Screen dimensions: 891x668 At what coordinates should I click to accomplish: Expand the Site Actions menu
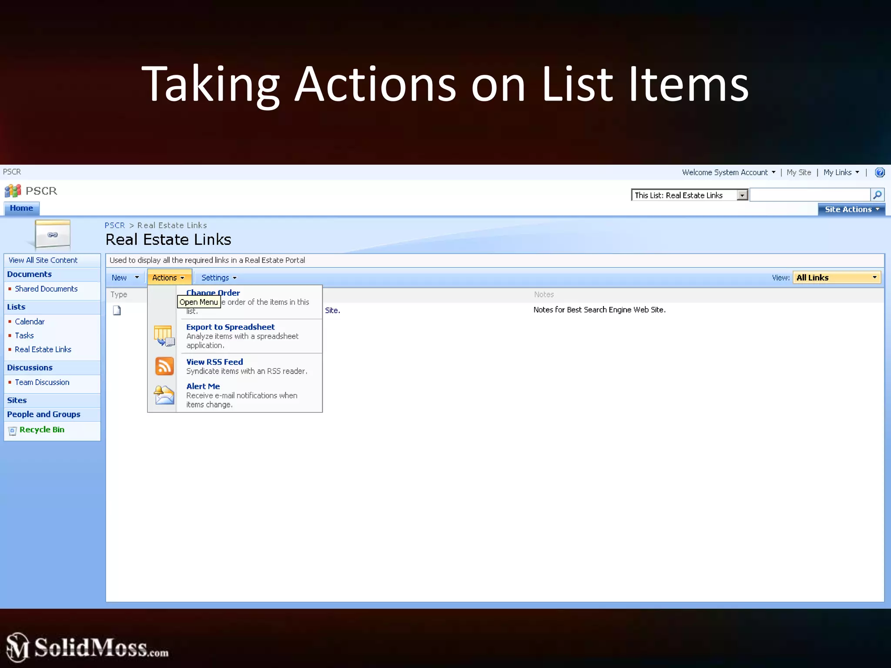tap(851, 209)
